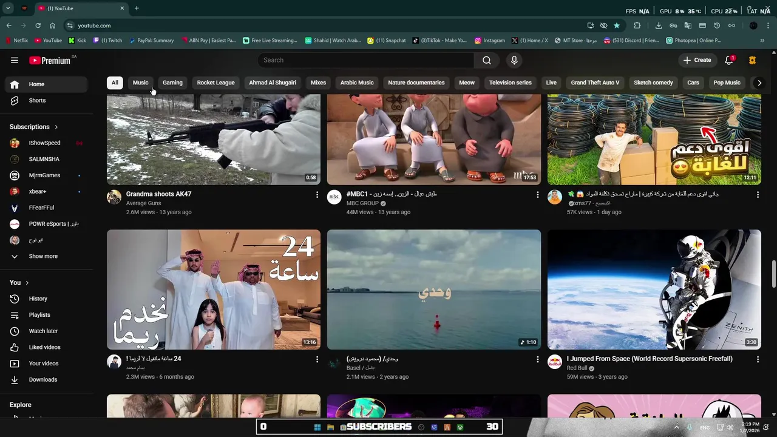Open the browser extensions puzzle icon
This screenshot has width=777, height=437.
637,25
